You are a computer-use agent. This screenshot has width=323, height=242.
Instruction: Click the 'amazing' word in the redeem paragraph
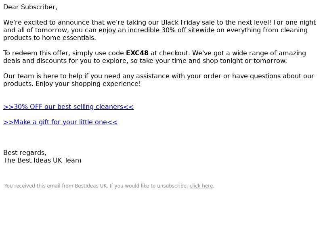tap(292, 53)
